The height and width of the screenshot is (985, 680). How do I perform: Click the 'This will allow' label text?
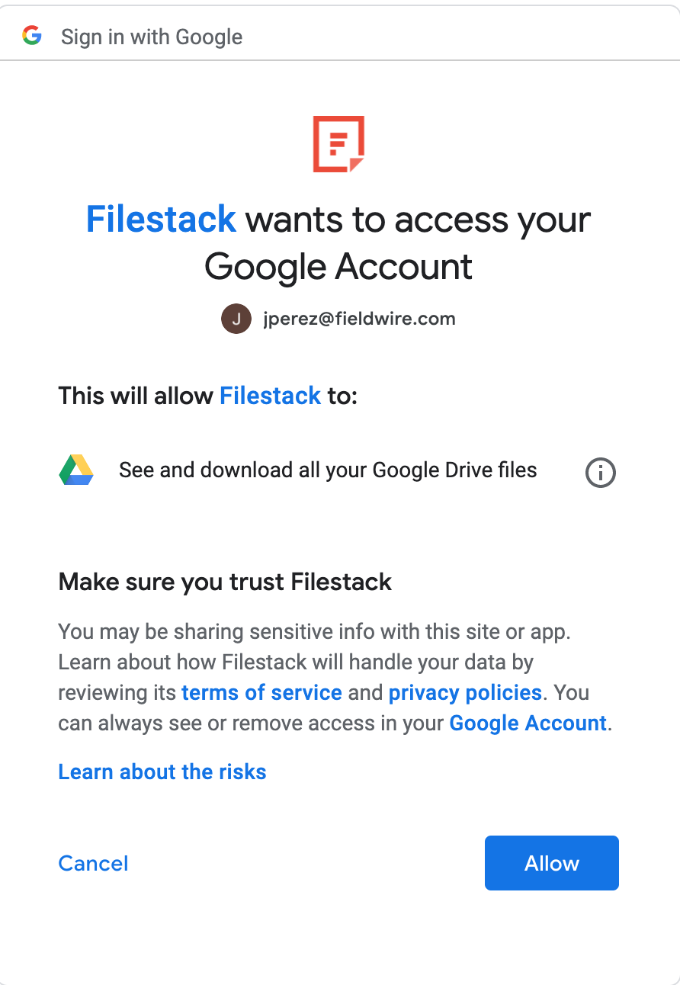[x=136, y=396]
